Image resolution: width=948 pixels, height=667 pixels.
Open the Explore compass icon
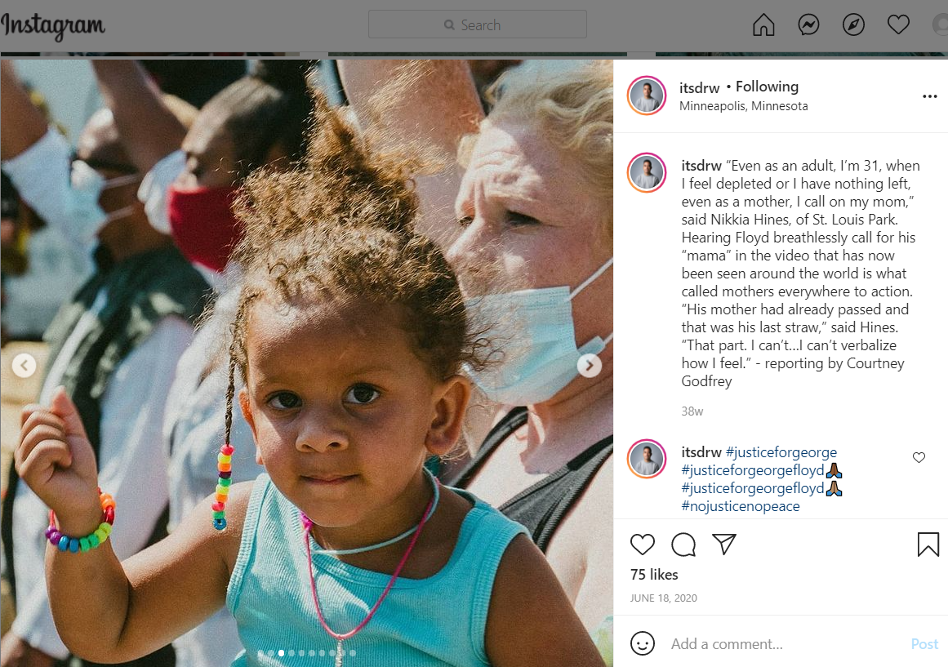853,24
